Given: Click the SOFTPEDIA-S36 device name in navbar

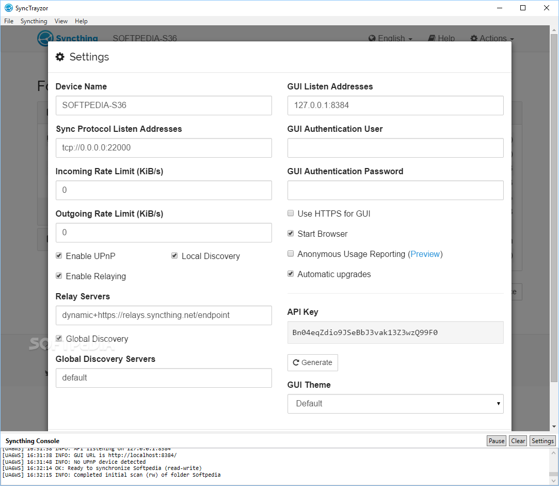Looking at the screenshot, I should 145,38.
